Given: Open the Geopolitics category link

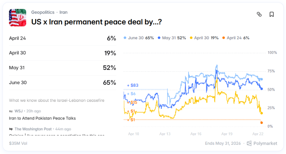Looking at the screenshot, I should 43,12.
